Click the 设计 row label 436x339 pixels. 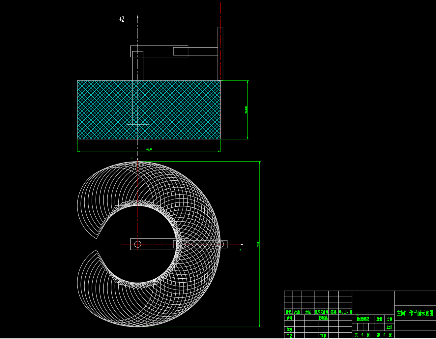289,318
